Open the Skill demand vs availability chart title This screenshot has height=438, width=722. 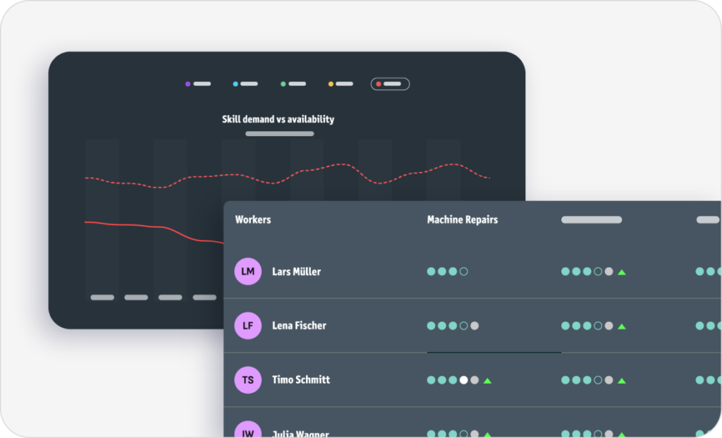(278, 118)
